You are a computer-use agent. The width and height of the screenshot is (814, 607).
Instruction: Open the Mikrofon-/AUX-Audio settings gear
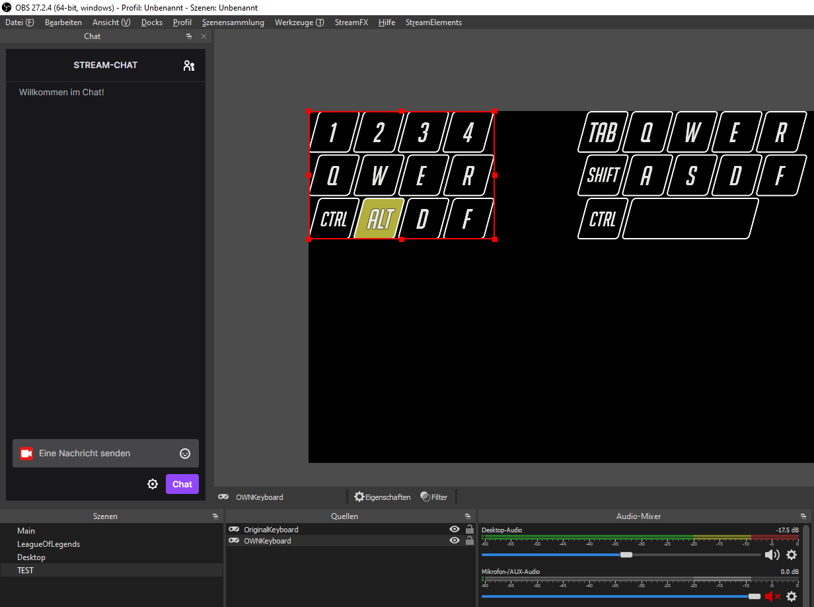point(792,596)
